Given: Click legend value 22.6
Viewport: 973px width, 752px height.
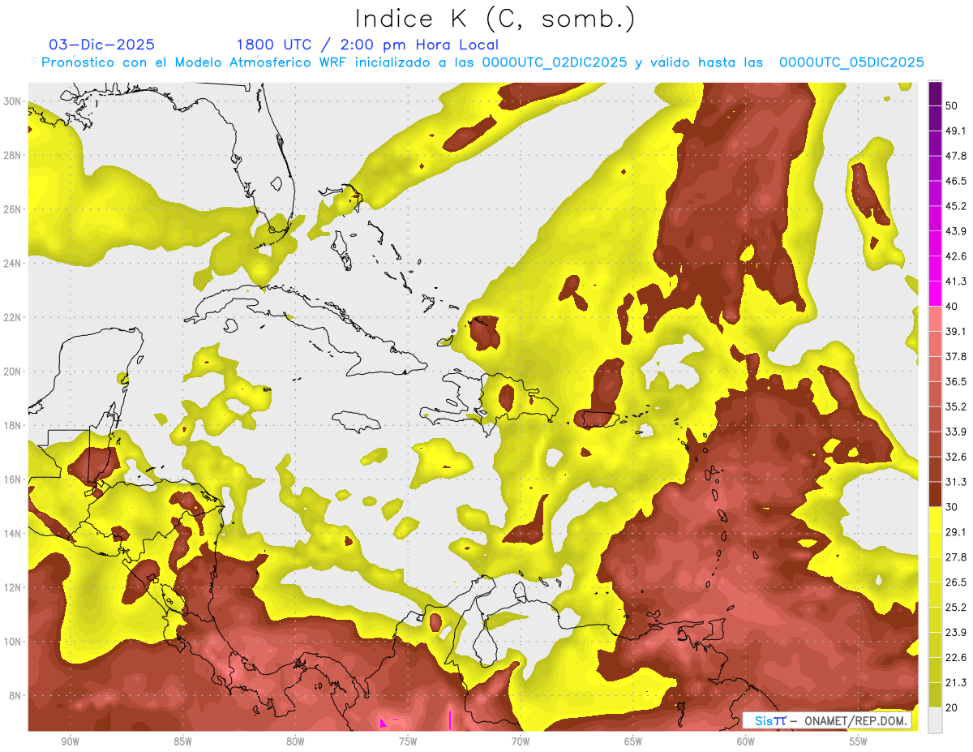Looking at the screenshot, I should [x=955, y=658].
